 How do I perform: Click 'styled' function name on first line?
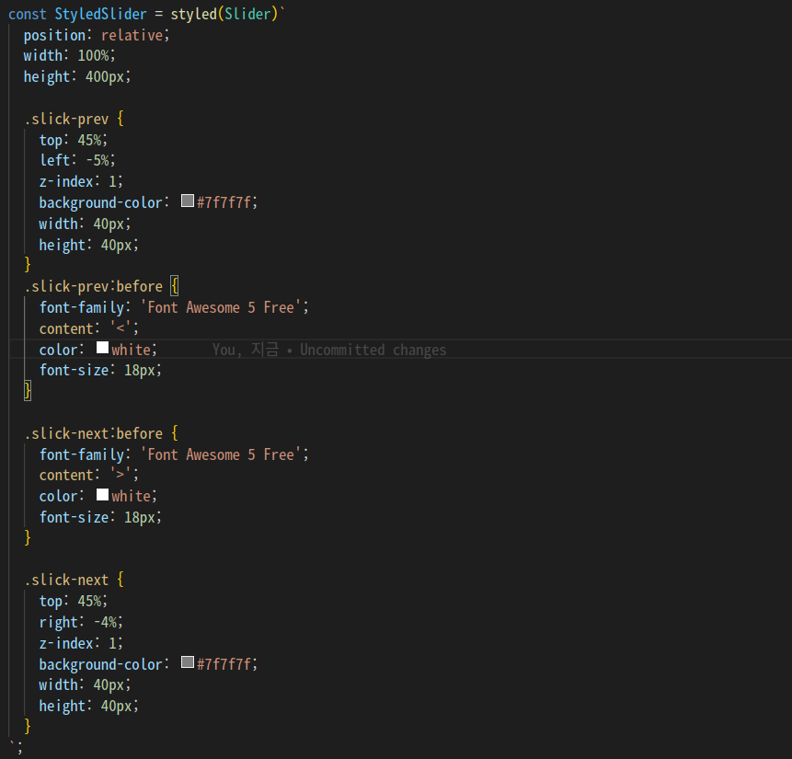[x=193, y=14]
